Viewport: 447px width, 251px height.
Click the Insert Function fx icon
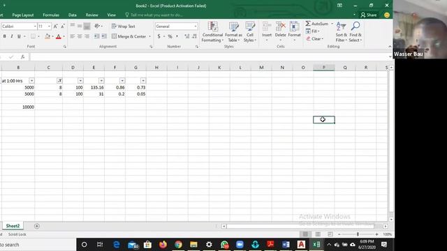(x=23, y=57)
